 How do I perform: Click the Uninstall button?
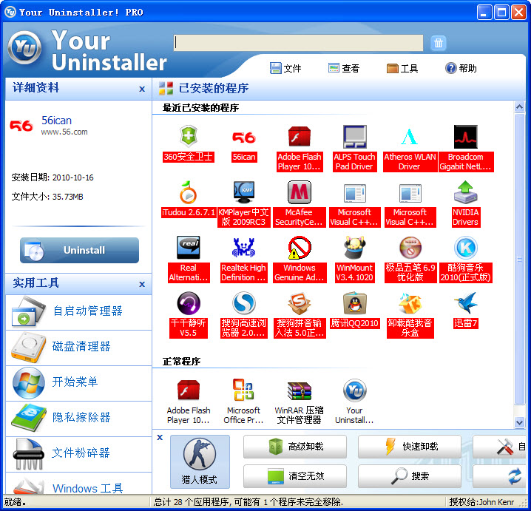[x=79, y=250]
